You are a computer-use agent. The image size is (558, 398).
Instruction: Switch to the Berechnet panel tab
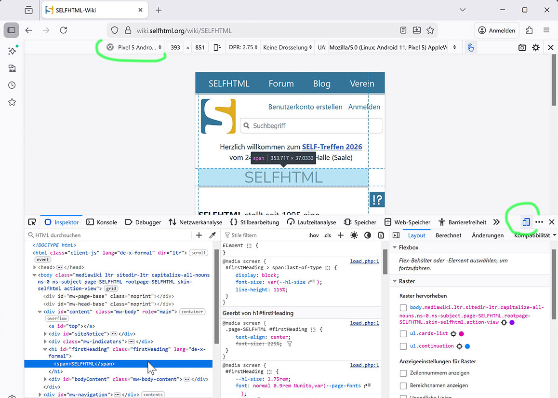449,235
